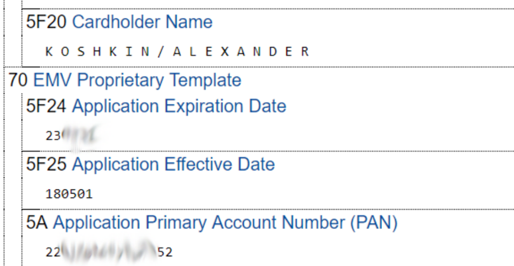Click the 5F24 tag code

pyautogui.click(x=46, y=105)
